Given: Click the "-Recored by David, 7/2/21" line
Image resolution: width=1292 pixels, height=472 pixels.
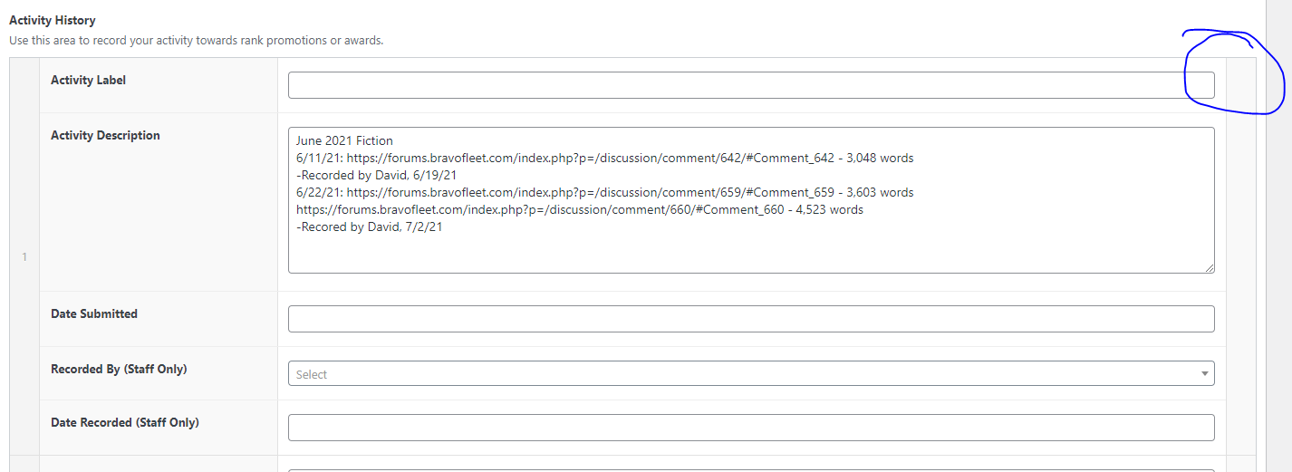Looking at the screenshot, I should pyautogui.click(x=369, y=227).
